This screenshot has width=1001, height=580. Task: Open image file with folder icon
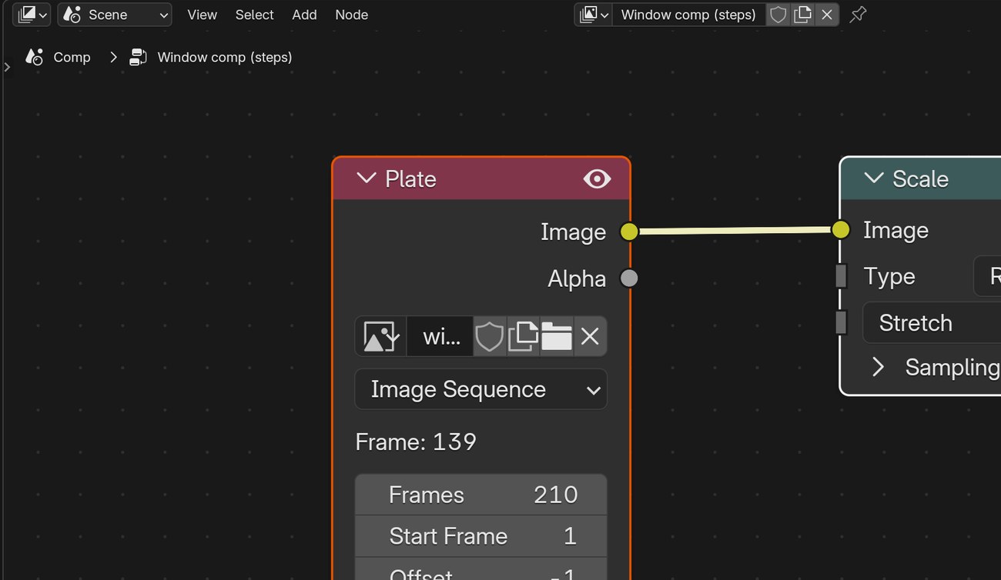click(x=556, y=336)
